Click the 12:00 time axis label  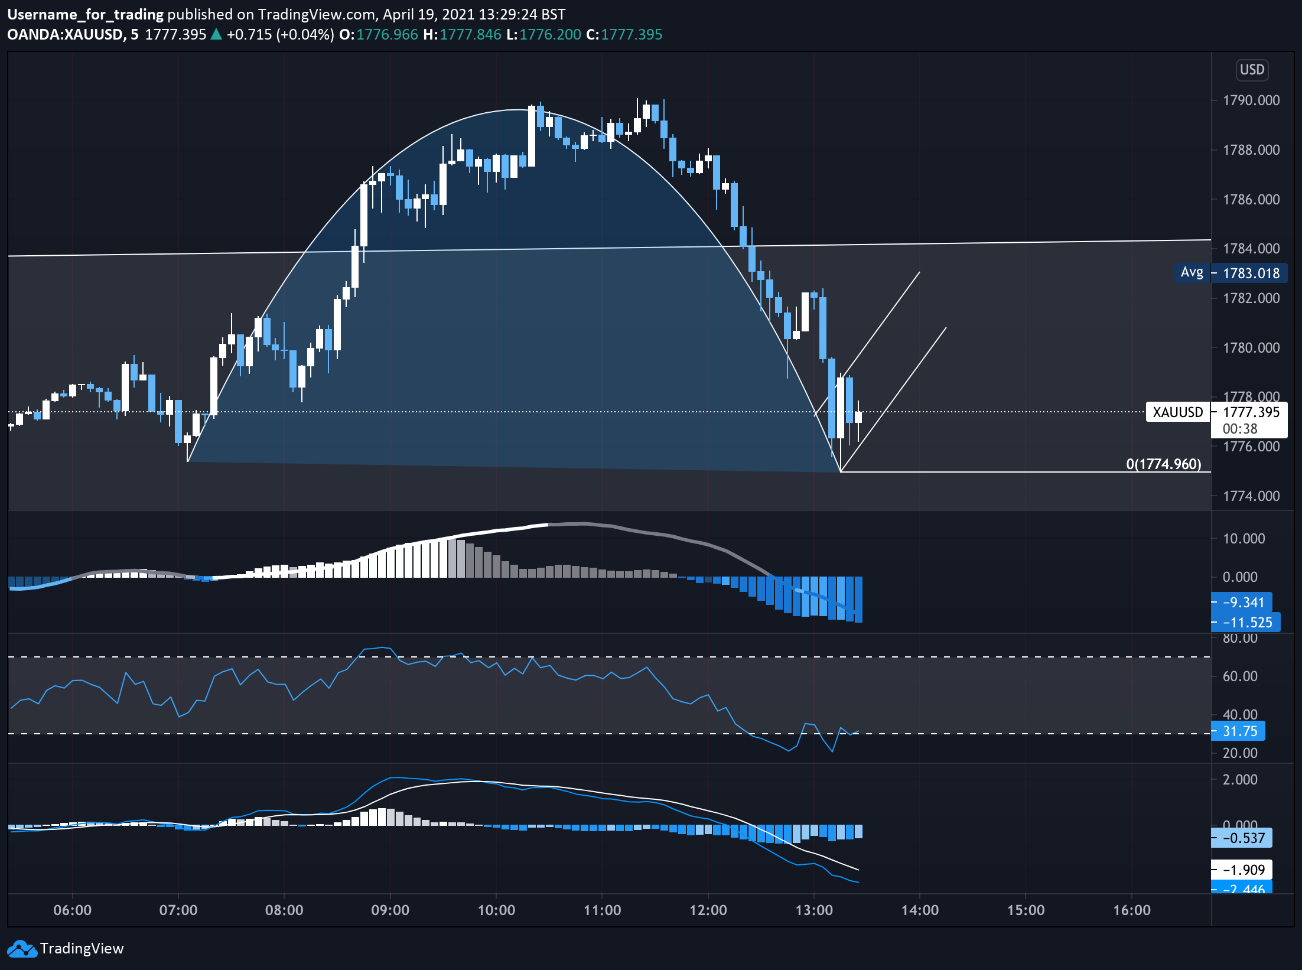coord(708,910)
